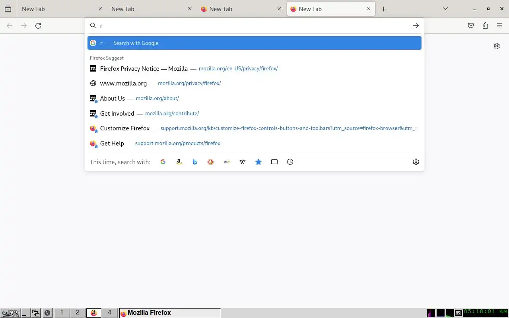
Task: Switch to workspace 1 in taskbar
Action: pos(62,313)
